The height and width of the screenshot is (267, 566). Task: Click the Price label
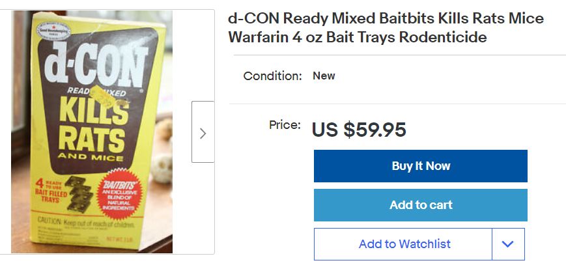[285, 124]
